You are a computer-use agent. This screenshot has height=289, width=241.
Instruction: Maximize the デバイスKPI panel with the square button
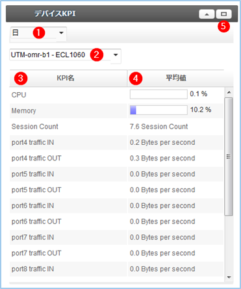pos(224,14)
